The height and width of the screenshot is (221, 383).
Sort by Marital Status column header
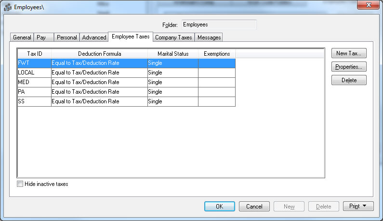[172, 54]
